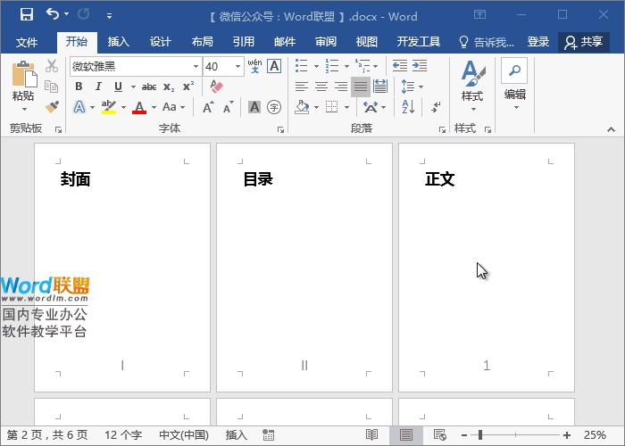Open the 样式 styles gallery
Viewport: 625px width, 446px height.
472,86
